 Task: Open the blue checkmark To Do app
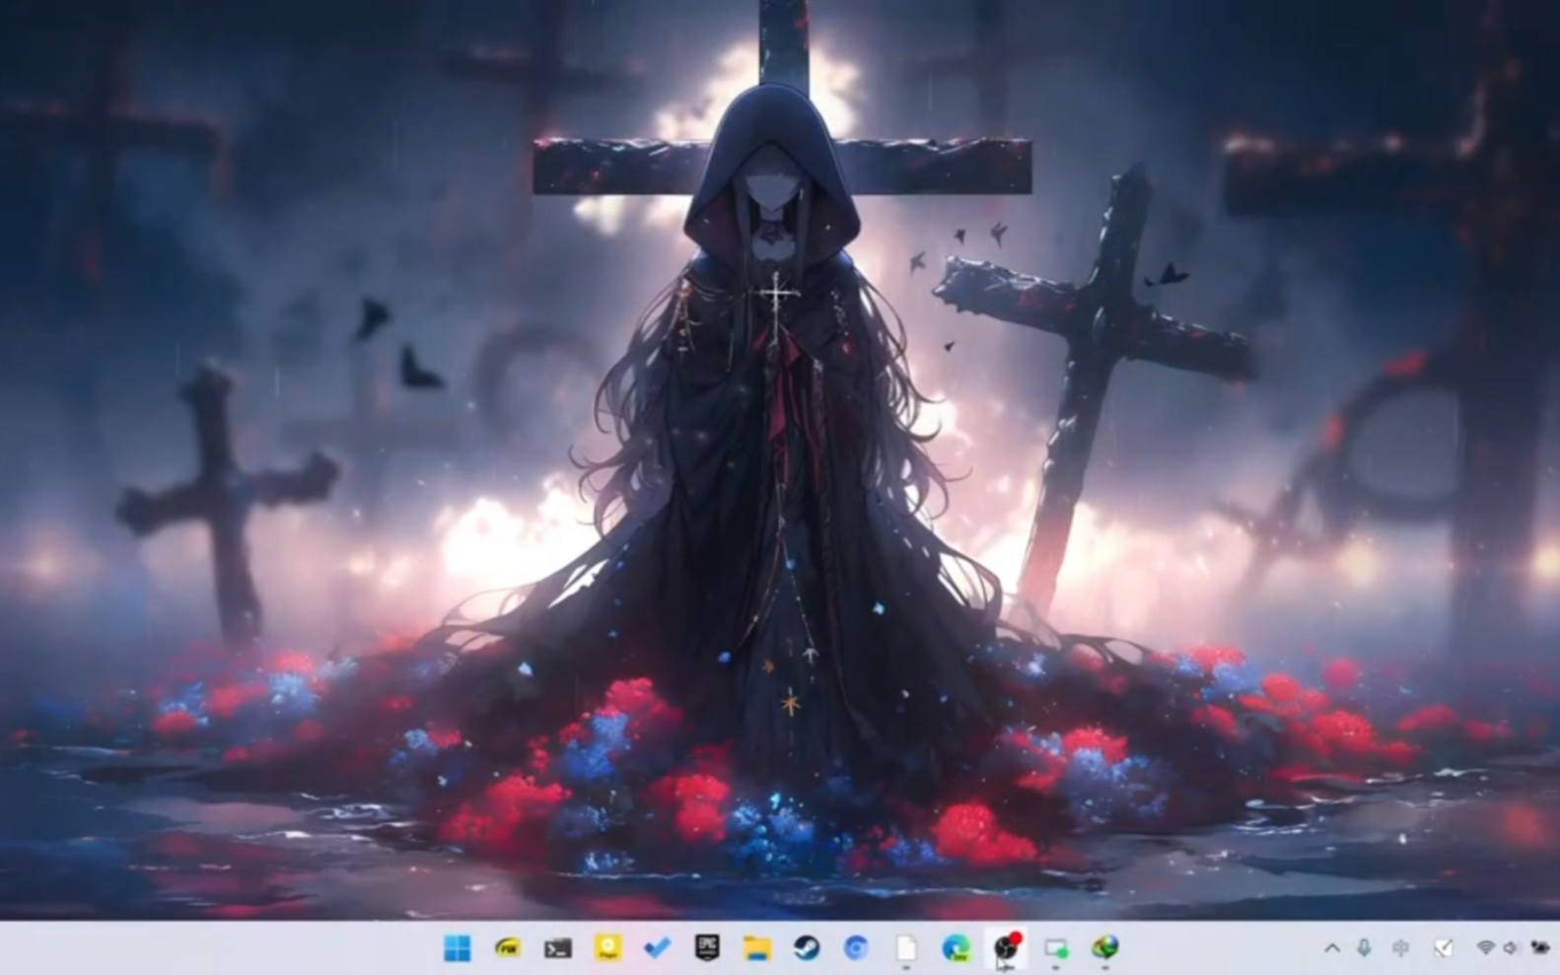pos(657,948)
